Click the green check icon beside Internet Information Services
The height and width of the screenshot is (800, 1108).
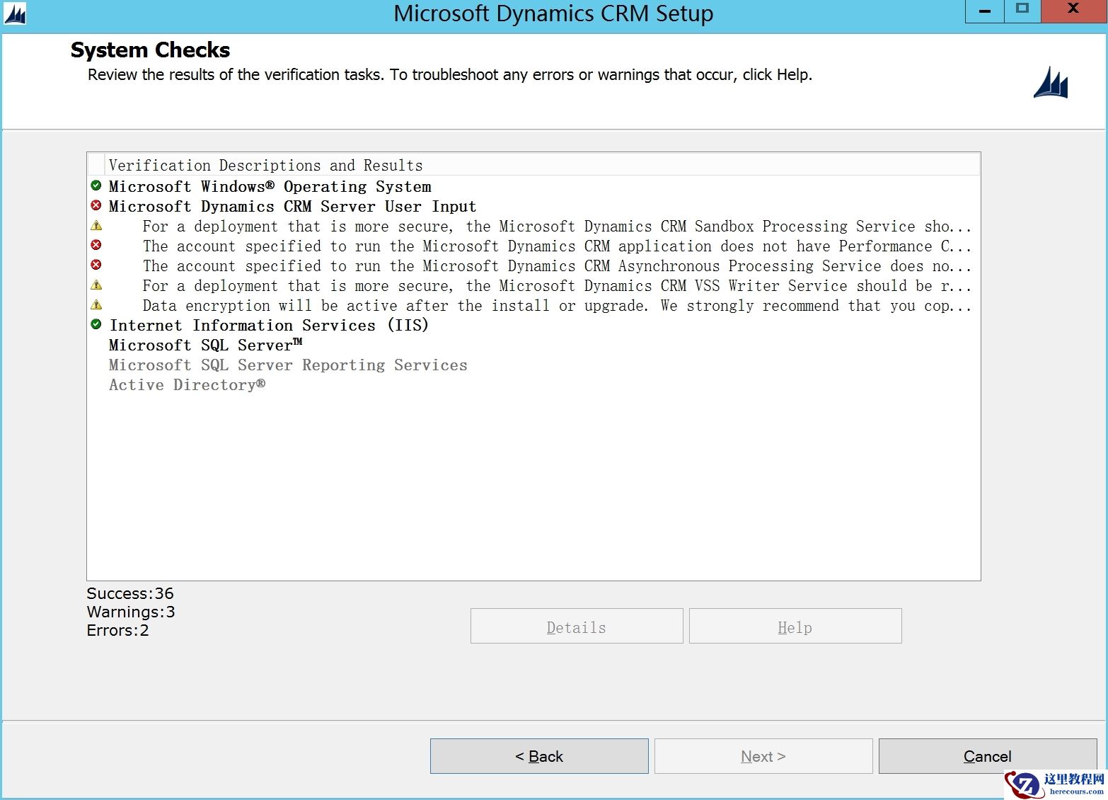click(x=96, y=324)
